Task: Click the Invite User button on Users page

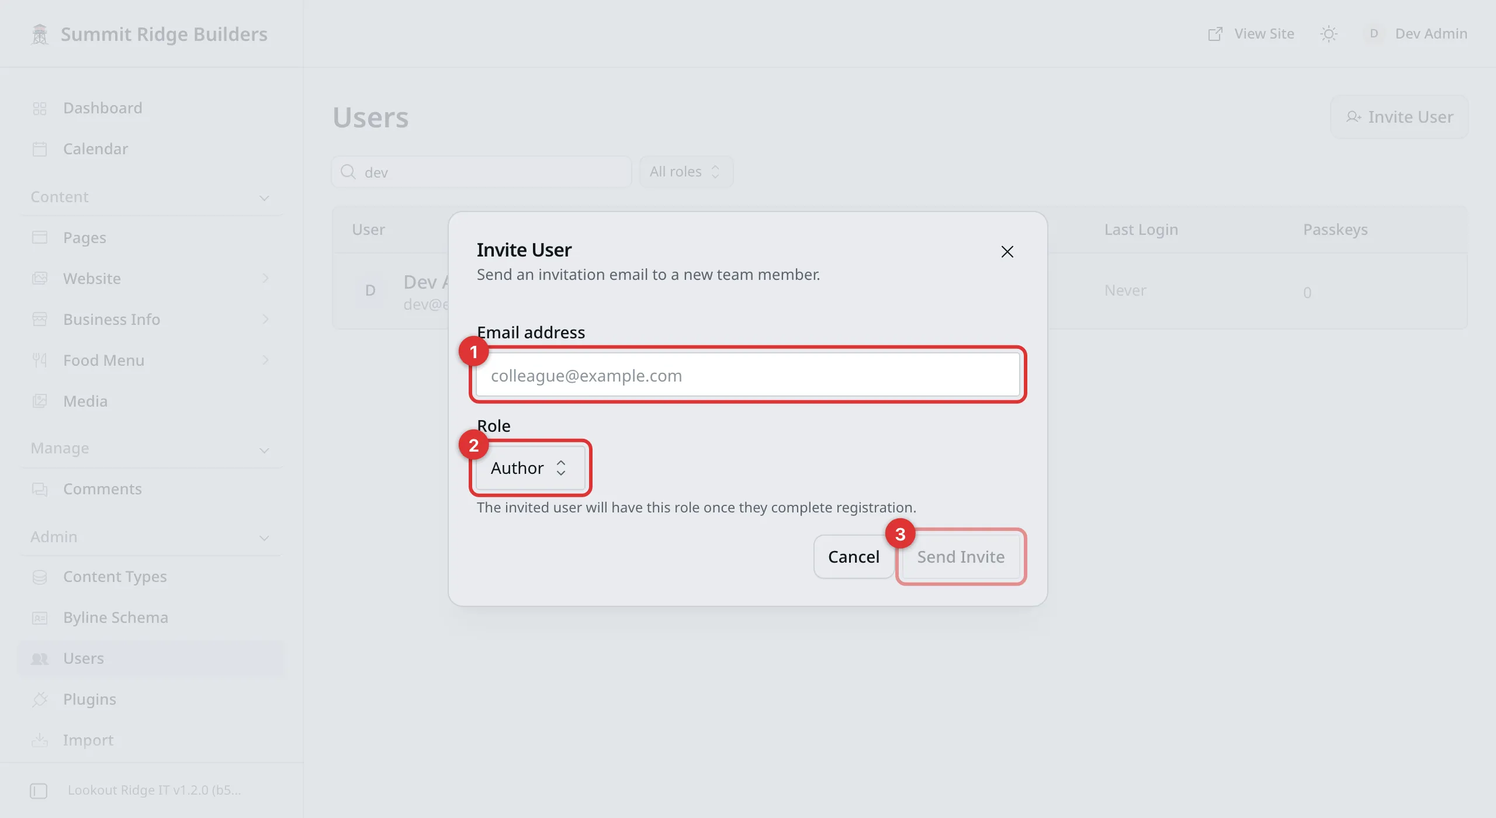Action: click(1399, 117)
